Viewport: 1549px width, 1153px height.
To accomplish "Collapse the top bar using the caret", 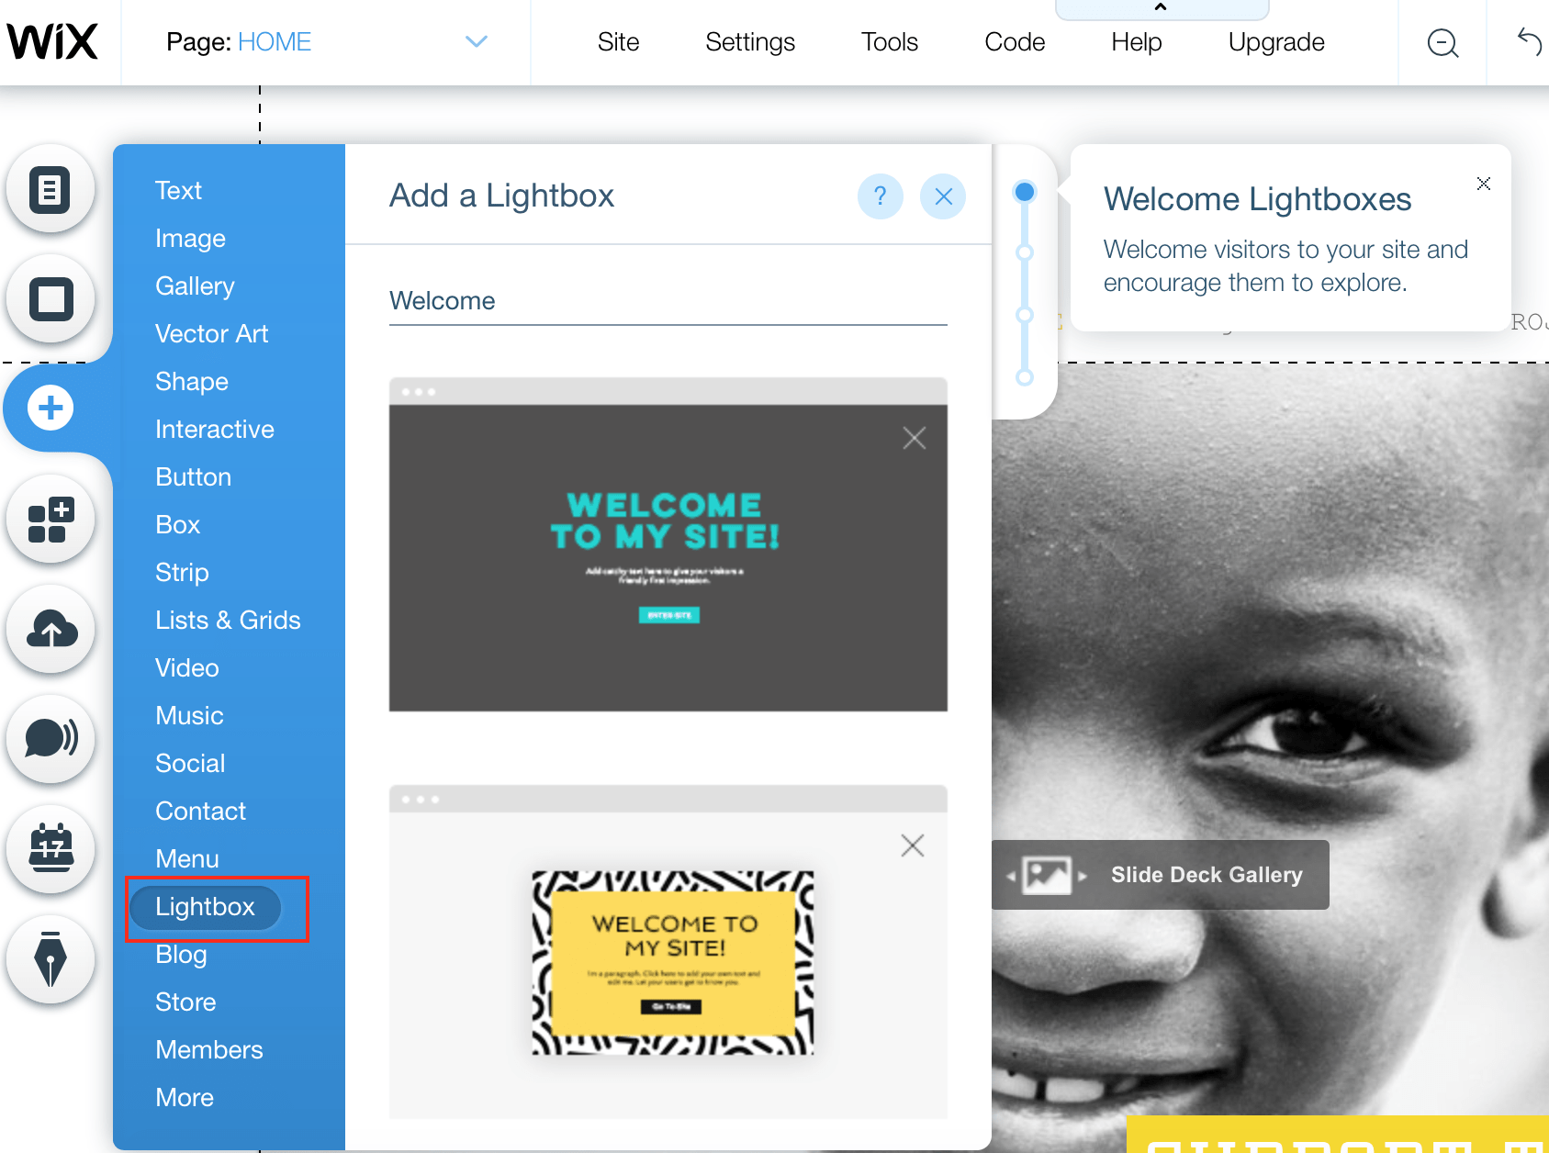I will click(x=1162, y=8).
